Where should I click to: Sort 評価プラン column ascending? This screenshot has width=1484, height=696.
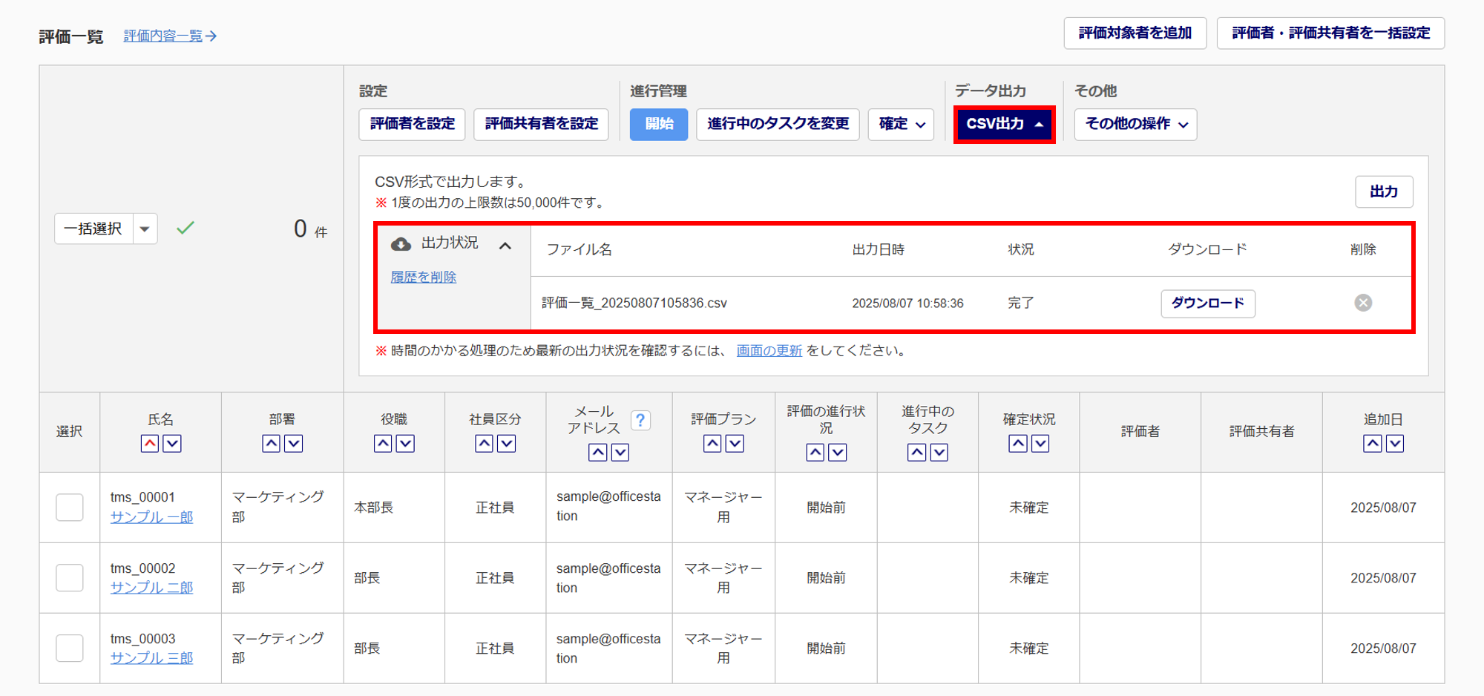[x=712, y=444]
